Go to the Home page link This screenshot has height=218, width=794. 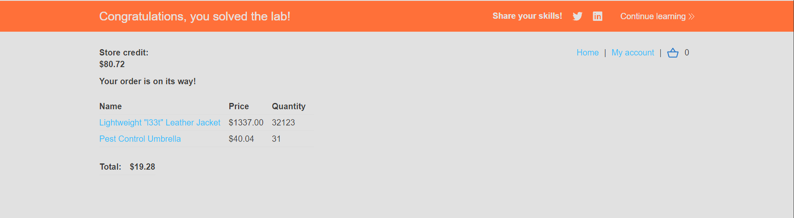pyautogui.click(x=588, y=53)
